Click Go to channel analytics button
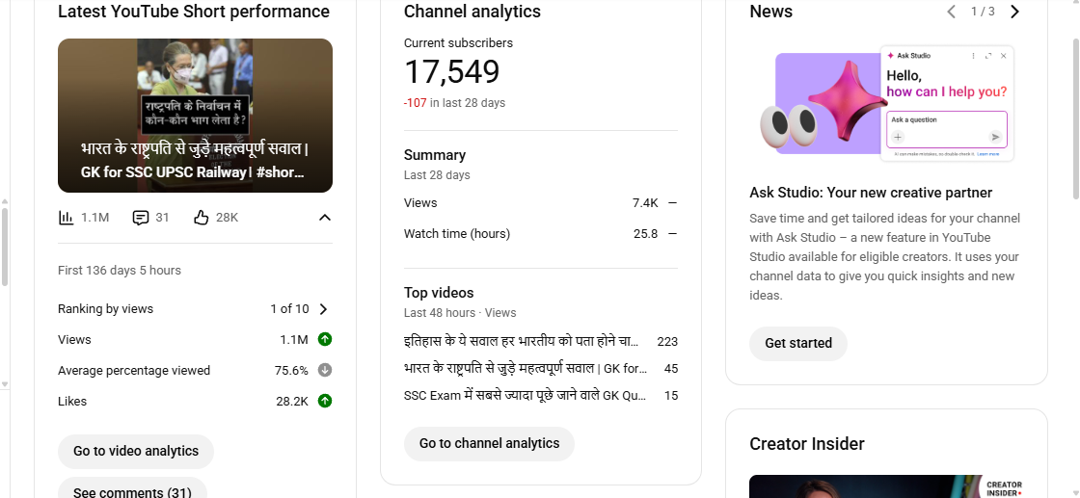1080x498 pixels. click(489, 443)
